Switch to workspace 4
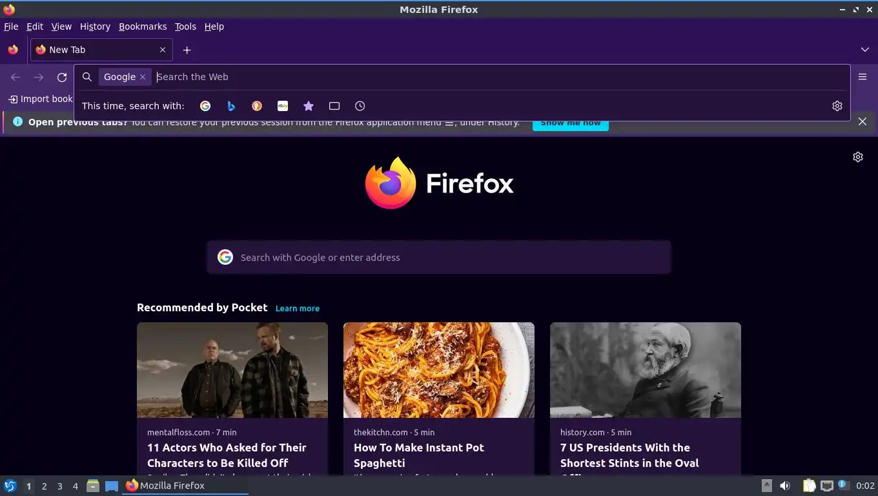Image resolution: width=878 pixels, height=496 pixels. [75, 486]
